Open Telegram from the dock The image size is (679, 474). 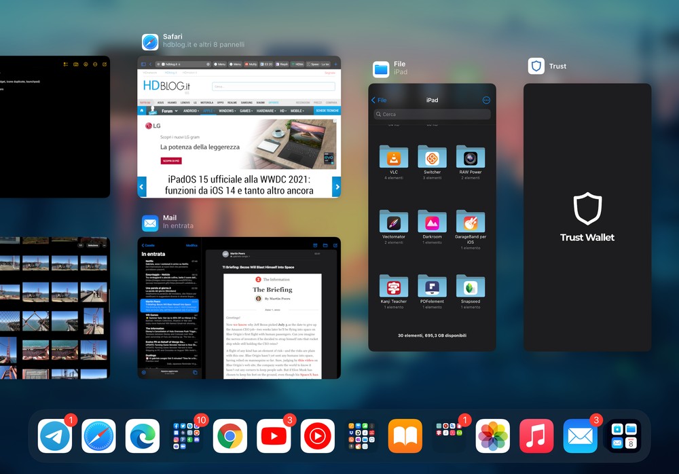click(55, 436)
